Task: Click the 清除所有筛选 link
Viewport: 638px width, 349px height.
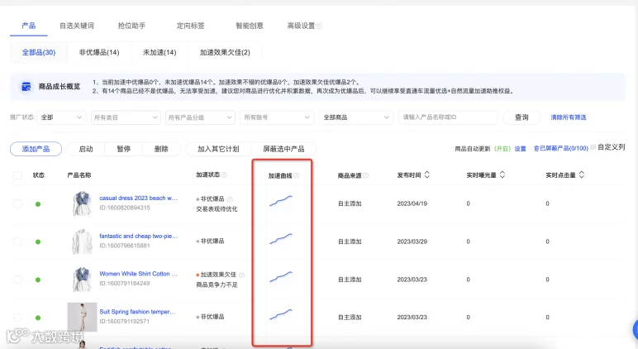Action: pos(569,117)
